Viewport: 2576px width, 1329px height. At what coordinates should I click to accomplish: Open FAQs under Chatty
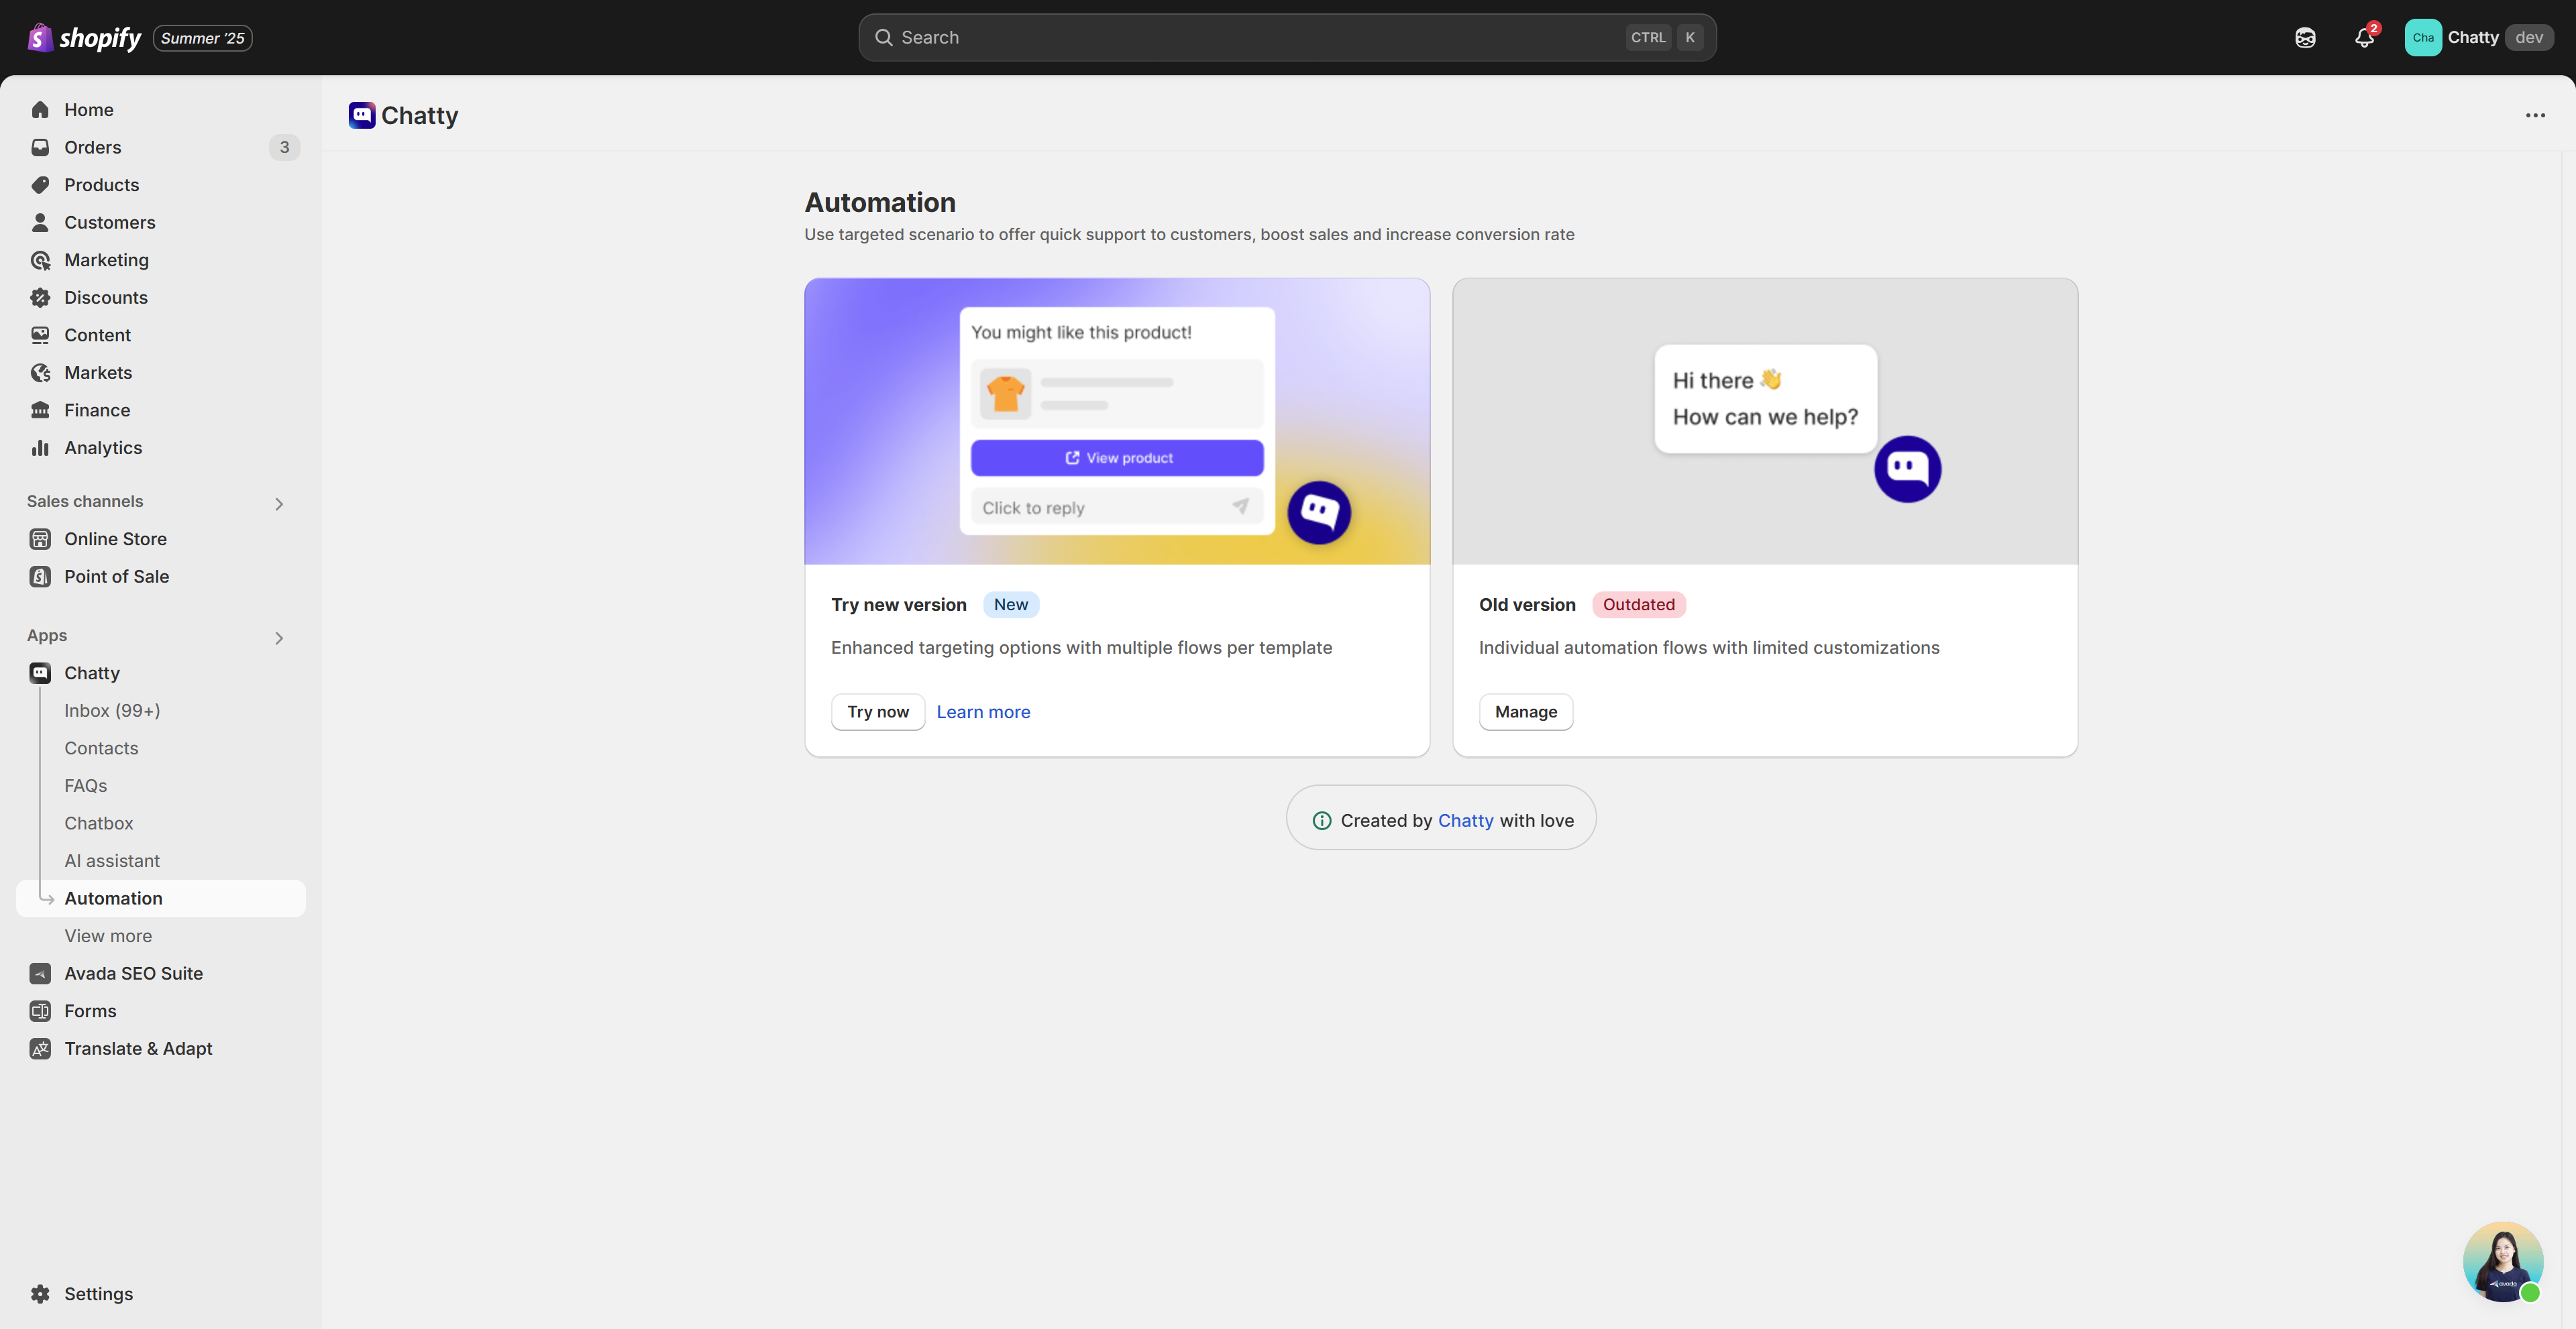point(85,785)
